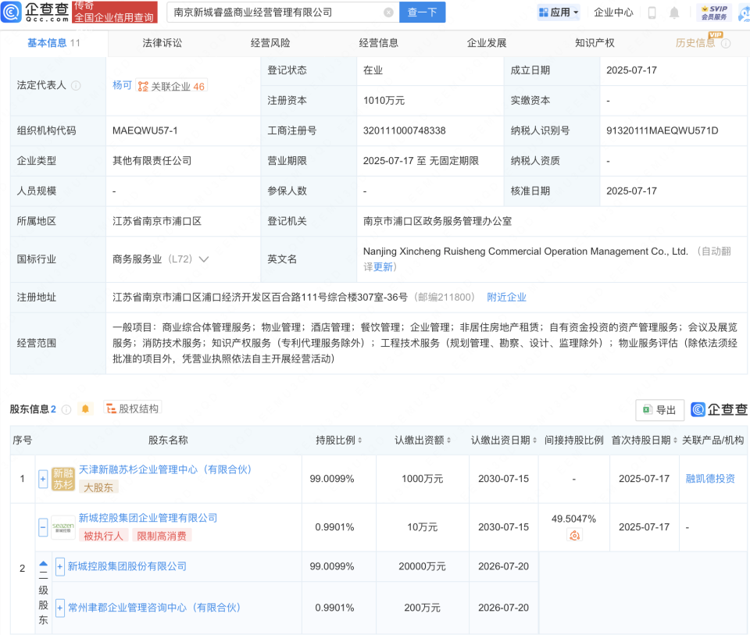Click info icon next to 股东信息
This screenshot has height=635, width=750.
click(66, 409)
